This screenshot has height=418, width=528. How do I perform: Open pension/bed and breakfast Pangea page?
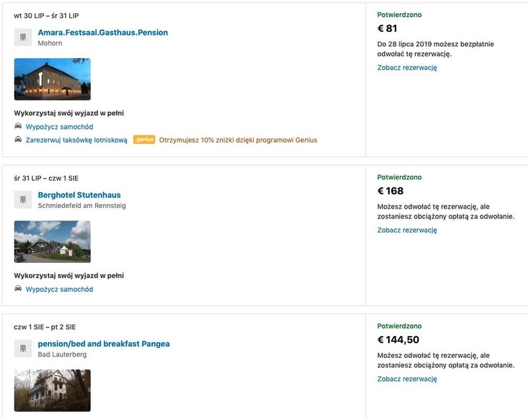pyautogui.click(x=104, y=344)
